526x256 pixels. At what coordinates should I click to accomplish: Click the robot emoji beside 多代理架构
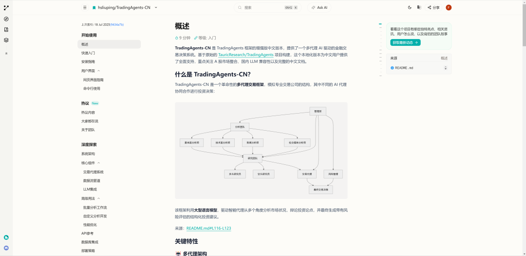(x=178, y=253)
